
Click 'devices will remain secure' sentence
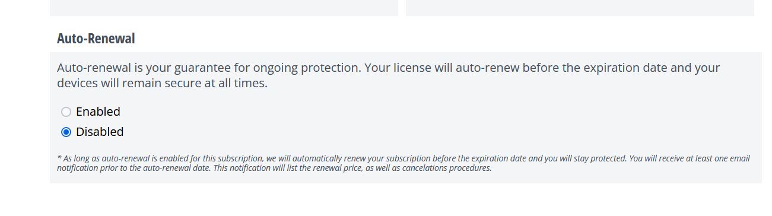pyautogui.click(x=129, y=83)
